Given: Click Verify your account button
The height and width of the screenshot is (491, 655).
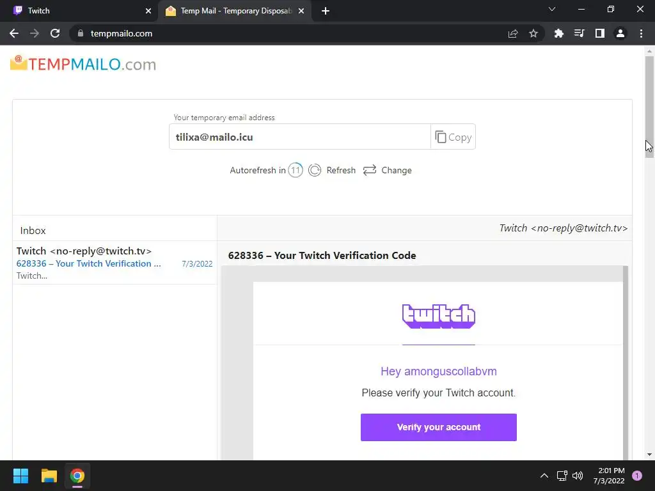Looking at the screenshot, I should click(439, 427).
